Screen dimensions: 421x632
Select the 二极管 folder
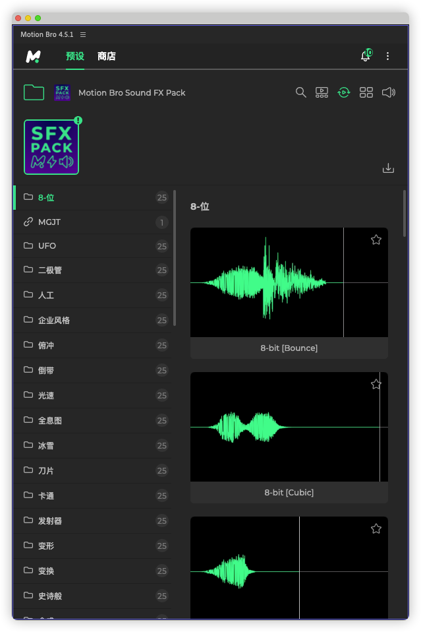(x=93, y=270)
